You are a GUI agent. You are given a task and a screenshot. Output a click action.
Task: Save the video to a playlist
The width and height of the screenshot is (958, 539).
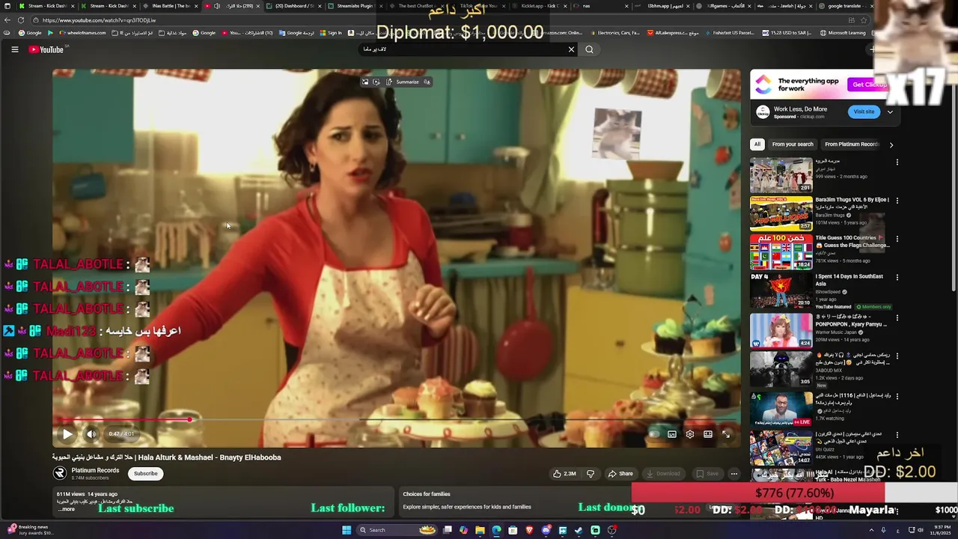[x=707, y=473]
